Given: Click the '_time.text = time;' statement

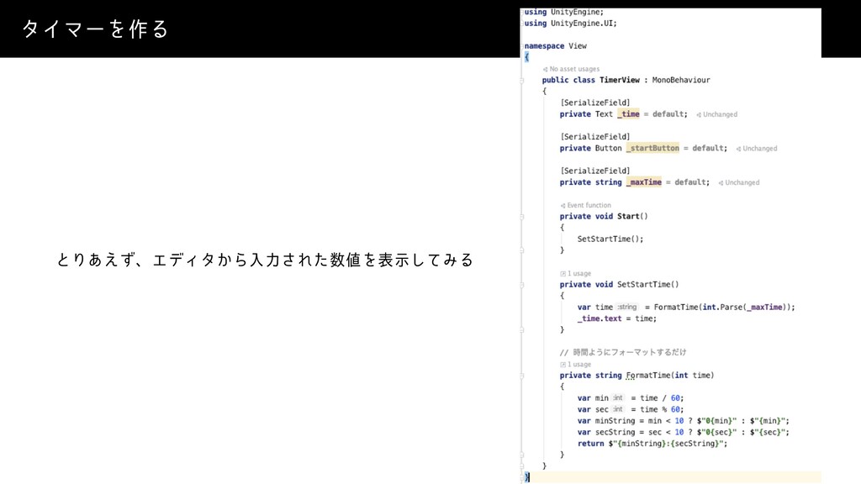Looking at the screenshot, I should [617, 318].
